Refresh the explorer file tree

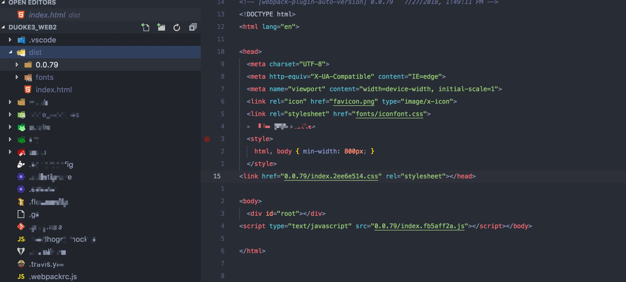coord(177,27)
